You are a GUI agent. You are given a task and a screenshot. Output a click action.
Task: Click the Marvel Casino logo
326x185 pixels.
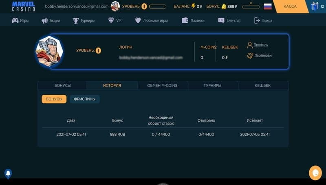[23, 7]
